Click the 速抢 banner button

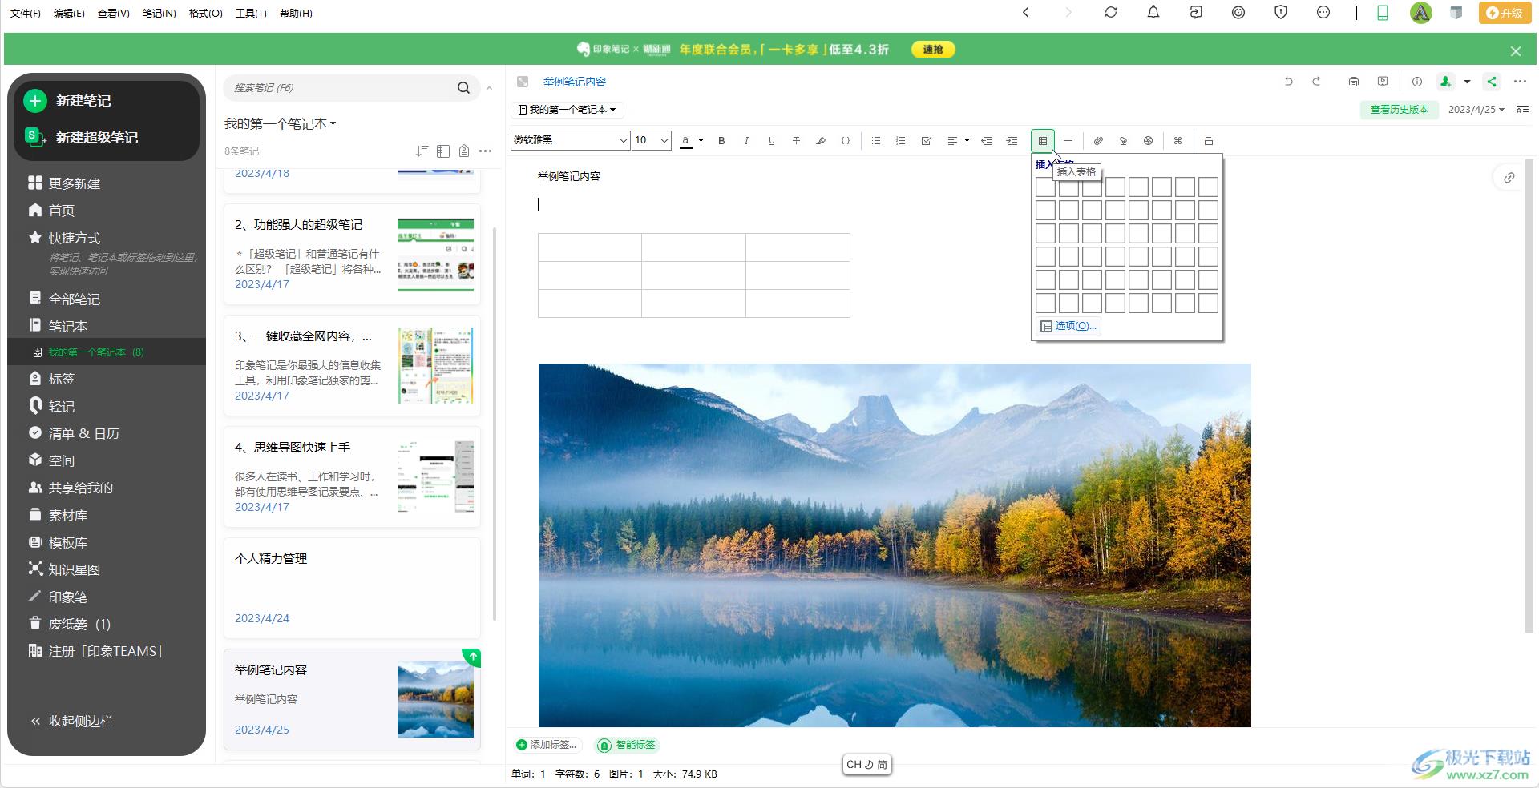(932, 50)
